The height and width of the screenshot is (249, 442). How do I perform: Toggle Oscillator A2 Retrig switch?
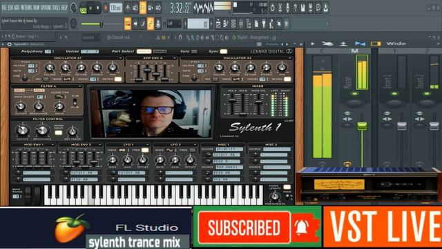287,79
